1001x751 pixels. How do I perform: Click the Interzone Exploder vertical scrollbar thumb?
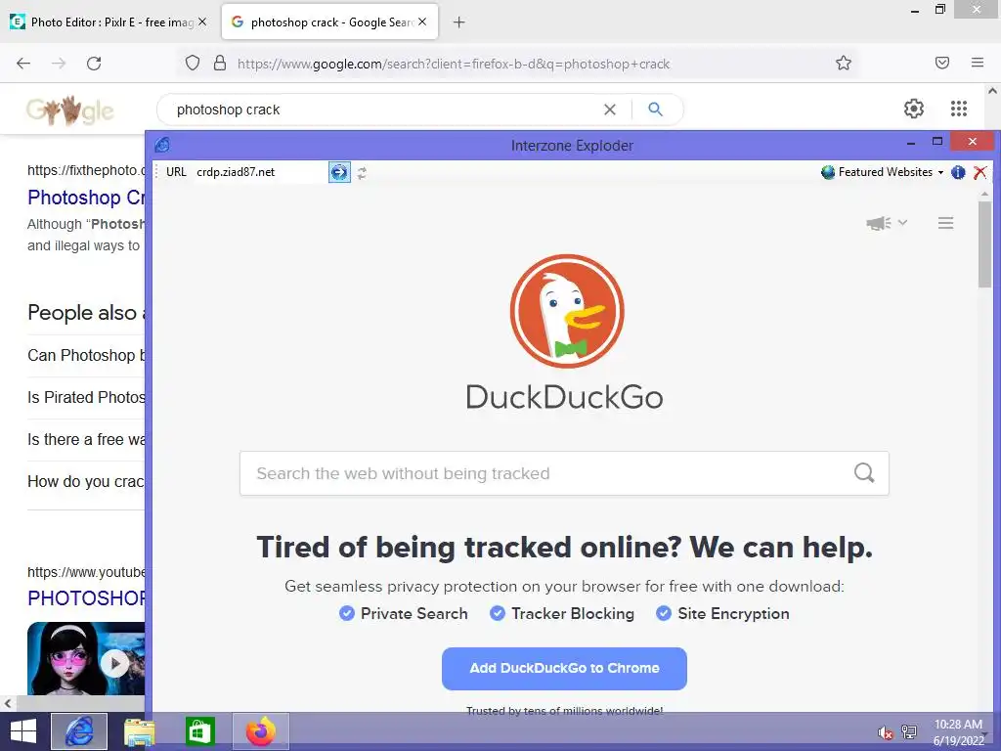pos(985,243)
